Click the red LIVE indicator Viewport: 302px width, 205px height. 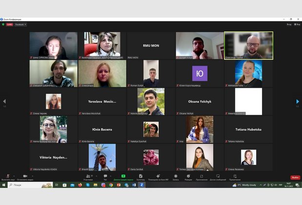pyautogui.click(x=10, y=24)
